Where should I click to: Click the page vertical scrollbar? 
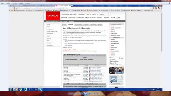click(x=162, y=32)
